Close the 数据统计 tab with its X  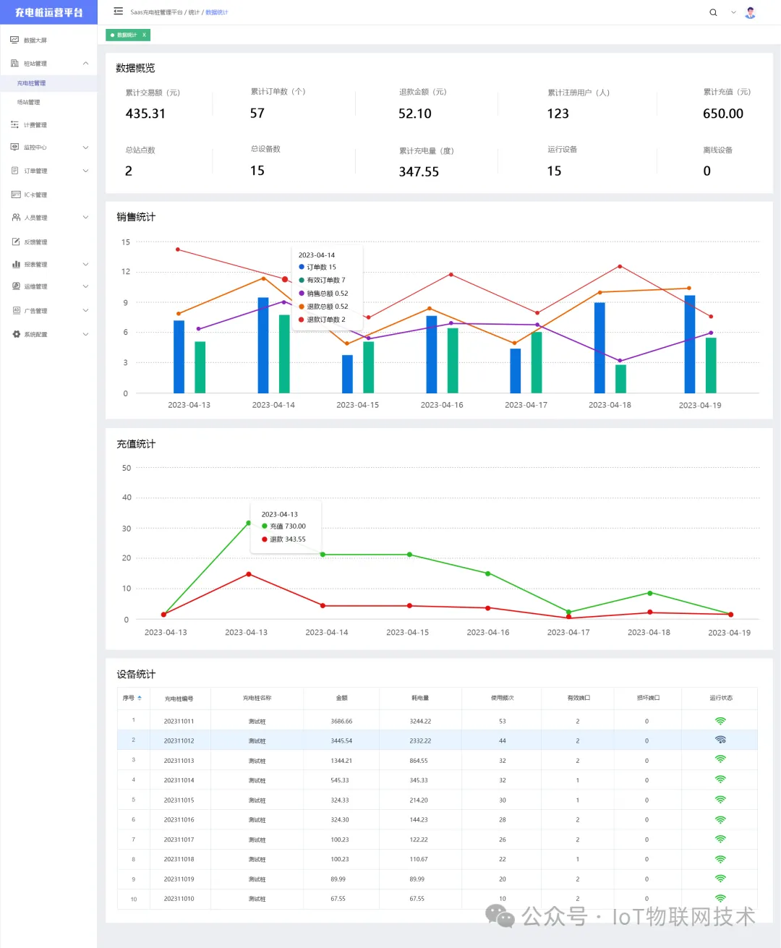[x=144, y=35]
